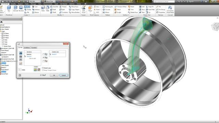Screen dimensions: 219x123
Task: Select the Copy Object tool
Action: point(74,10)
